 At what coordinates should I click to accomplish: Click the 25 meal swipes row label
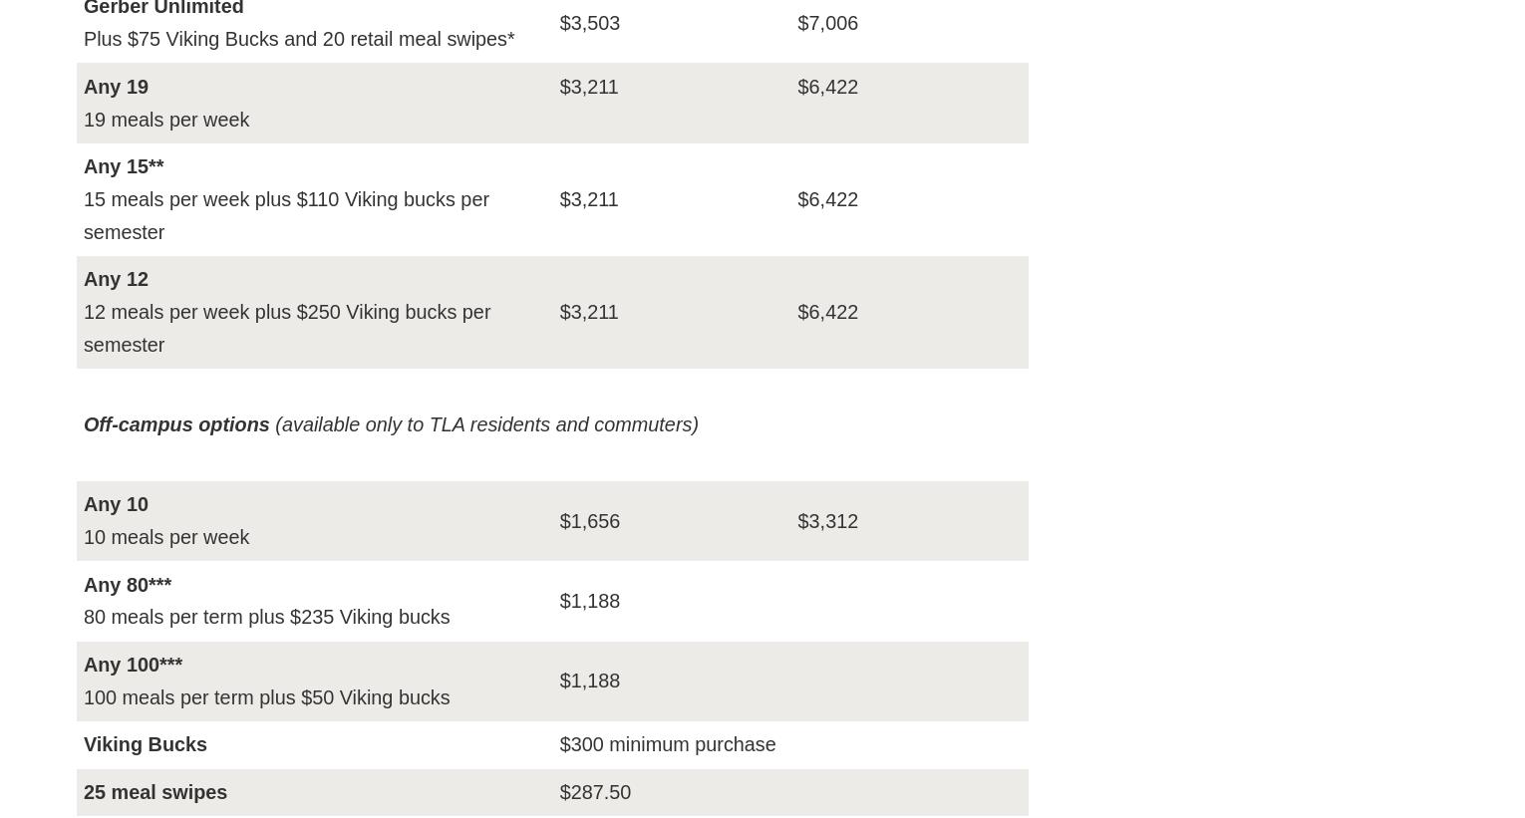(x=155, y=792)
